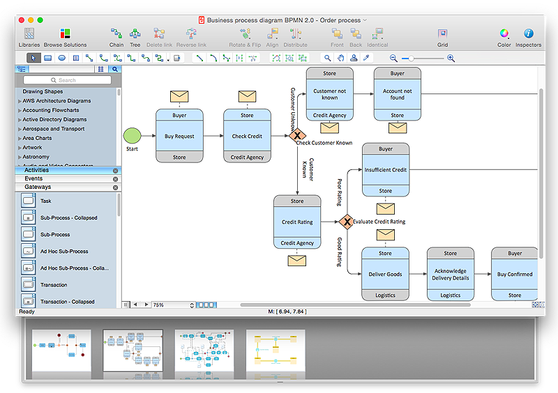Select the magnifier zoom tool

click(x=327, y=58)
